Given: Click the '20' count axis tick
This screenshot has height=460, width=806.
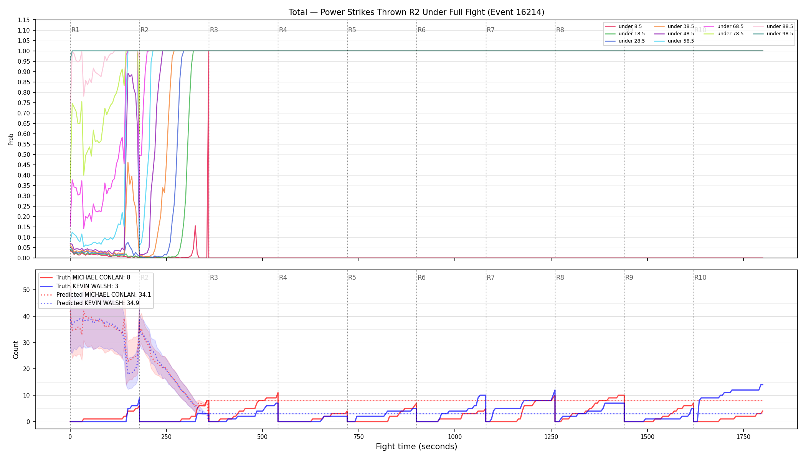Looking at the screenshot, I should [x=26, y=369].
